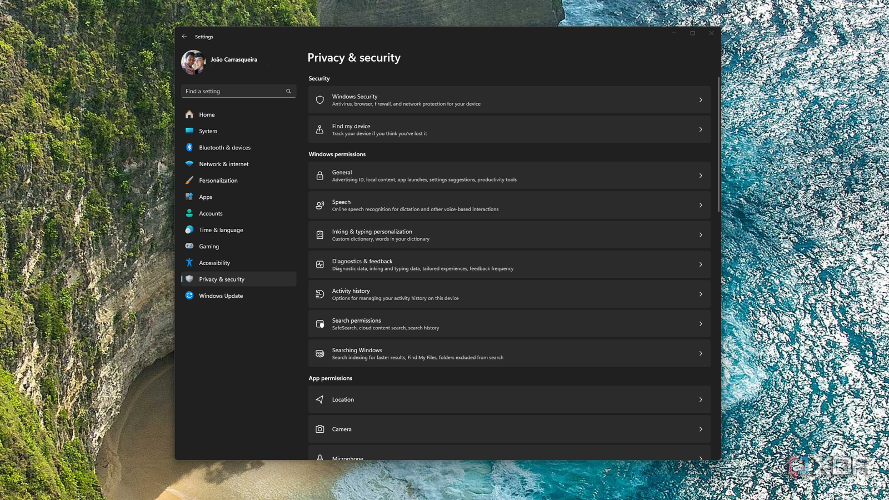Viewport: 889px width, 500px height.
Task: Select Bluetooth & devices in sidebar
Action: pyautogui.click(x=224, y=148)
